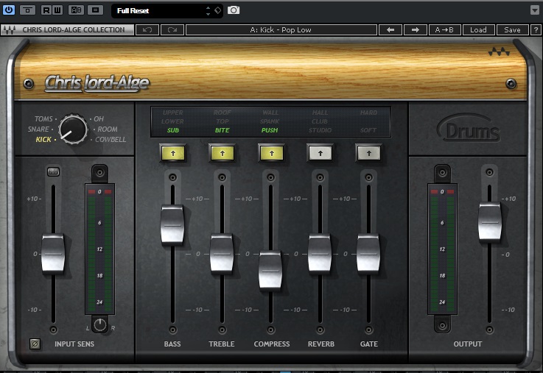Click the bypass configuration icon next to power
This screenshot has width=543, height=373.
[x=27, y=10]
